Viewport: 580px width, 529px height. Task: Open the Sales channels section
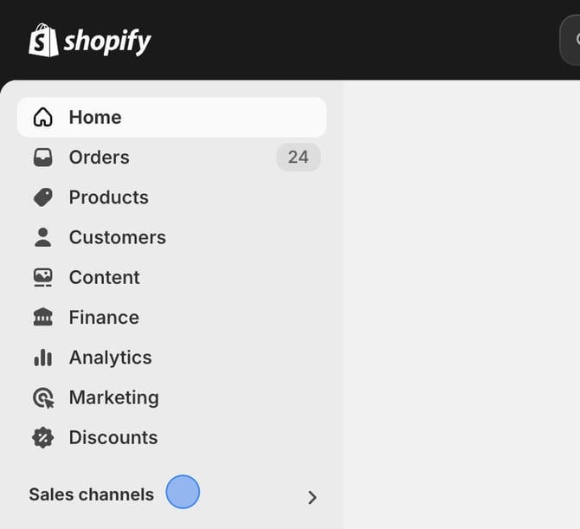[x=91, y=494]
